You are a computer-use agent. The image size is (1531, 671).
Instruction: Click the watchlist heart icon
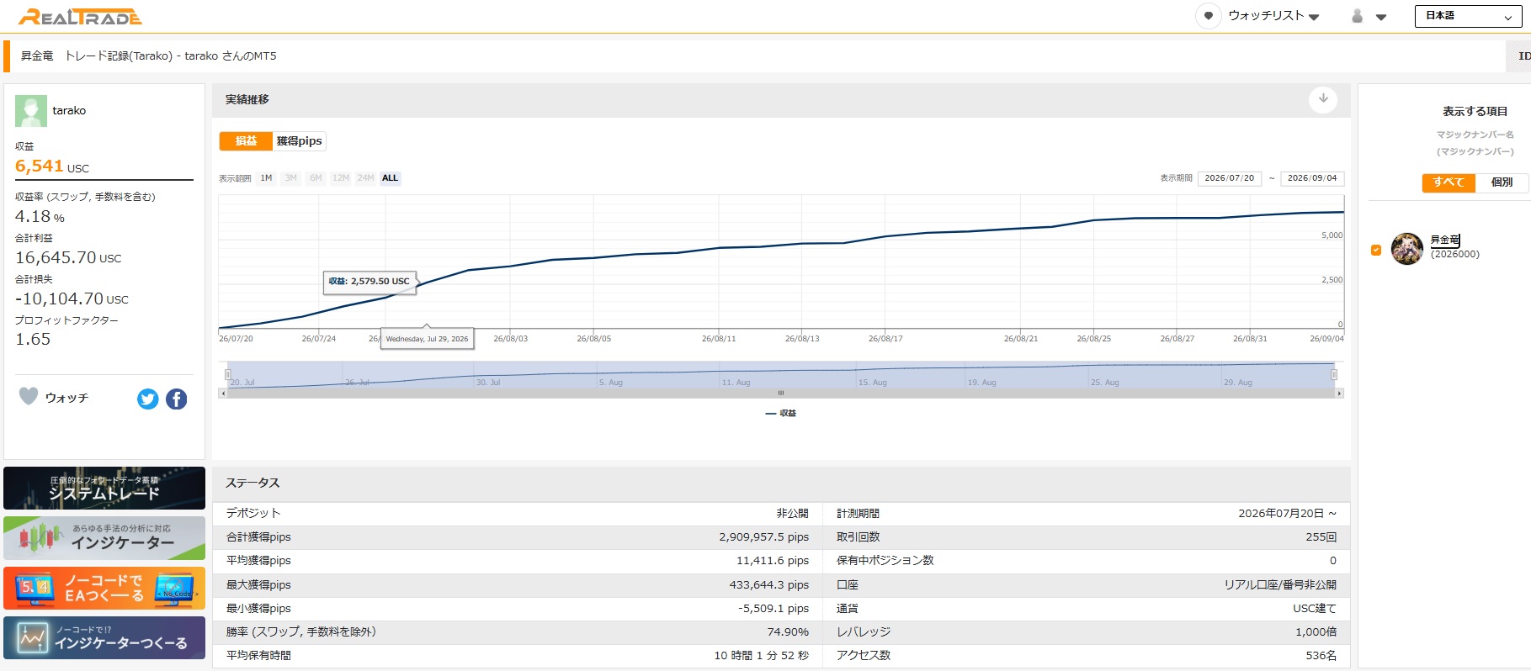coord(1209,16)
